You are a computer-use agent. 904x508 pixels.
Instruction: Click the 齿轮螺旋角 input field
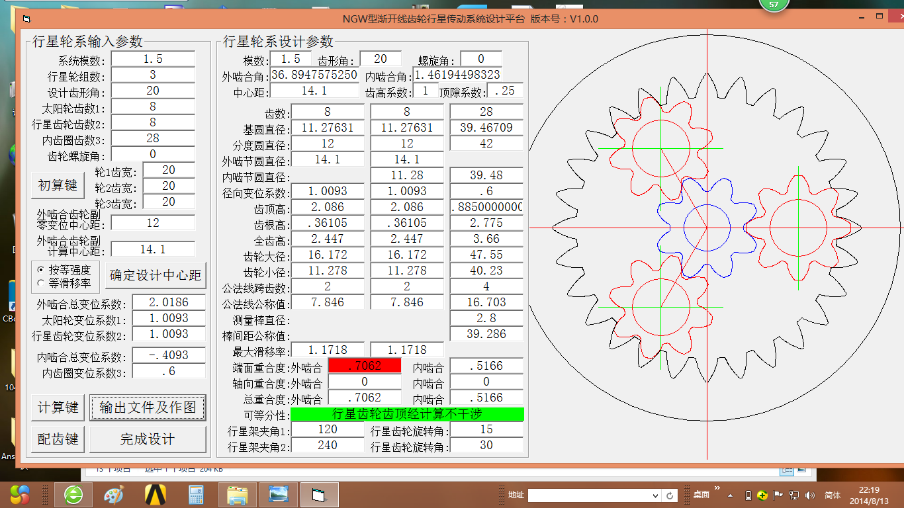click(x=153, y=154)
